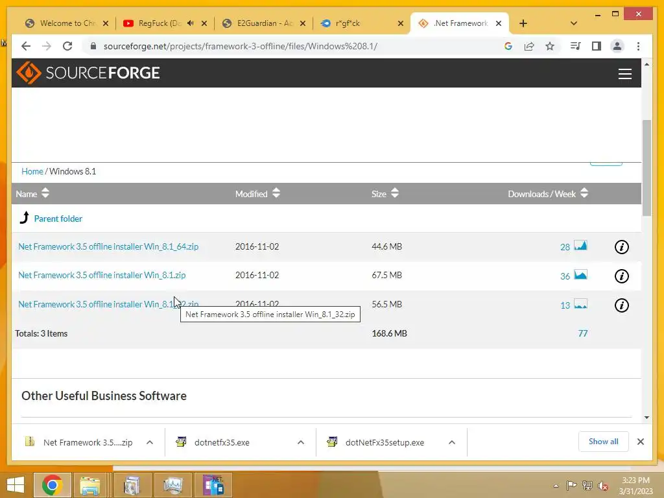Bookmark this page with star
Screen dimensions: 664x498
click(550, 46)
